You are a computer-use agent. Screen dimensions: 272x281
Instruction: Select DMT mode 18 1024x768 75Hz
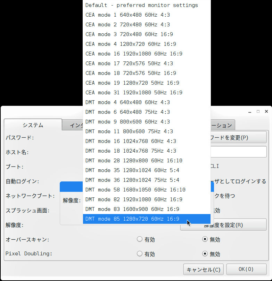click(x=147, y=151)
